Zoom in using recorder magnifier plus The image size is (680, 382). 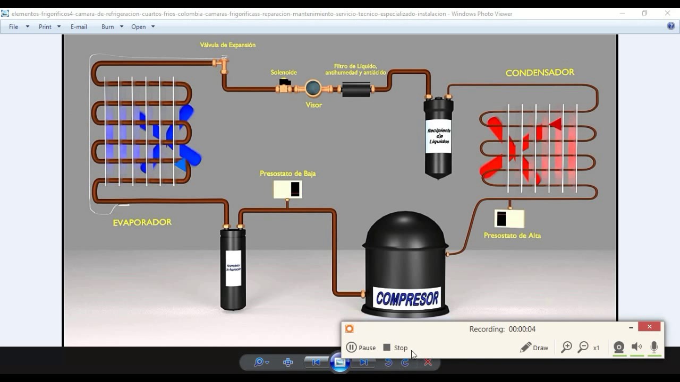click(566, 347)
